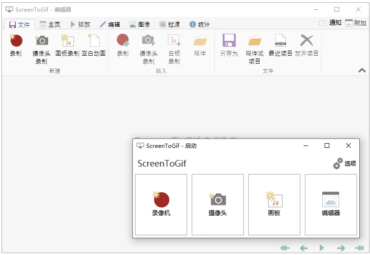Viewport: 370px width, 255px height.
Task: Open the 编辑 ribbon tab
Action: [x=109, y=24]
